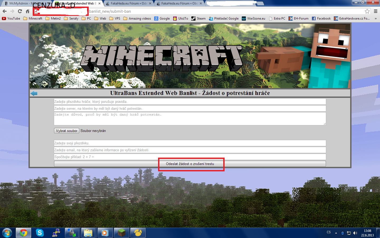Screen dimensions: 380x238
Task: Open the EH-Forum bookmark
Action: pyautogui.click(x=298, y=19)
